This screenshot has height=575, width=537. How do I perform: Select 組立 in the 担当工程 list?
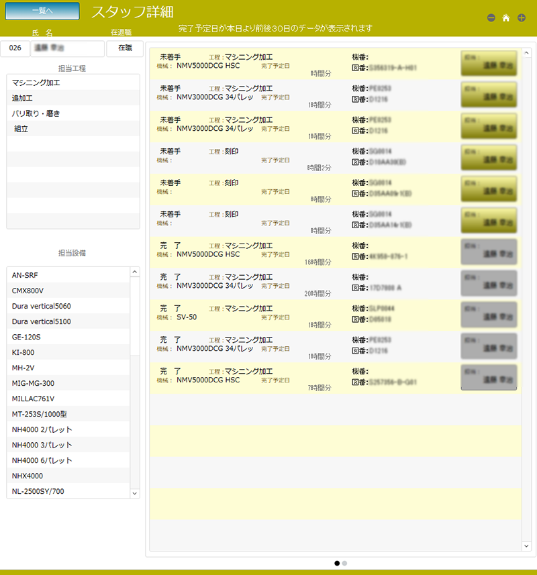22,129
